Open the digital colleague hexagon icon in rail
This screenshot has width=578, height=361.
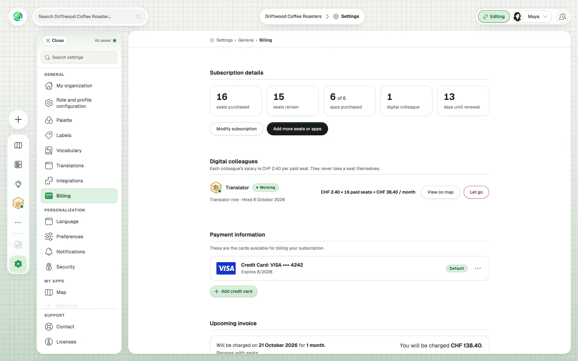[x=18, y=203]
